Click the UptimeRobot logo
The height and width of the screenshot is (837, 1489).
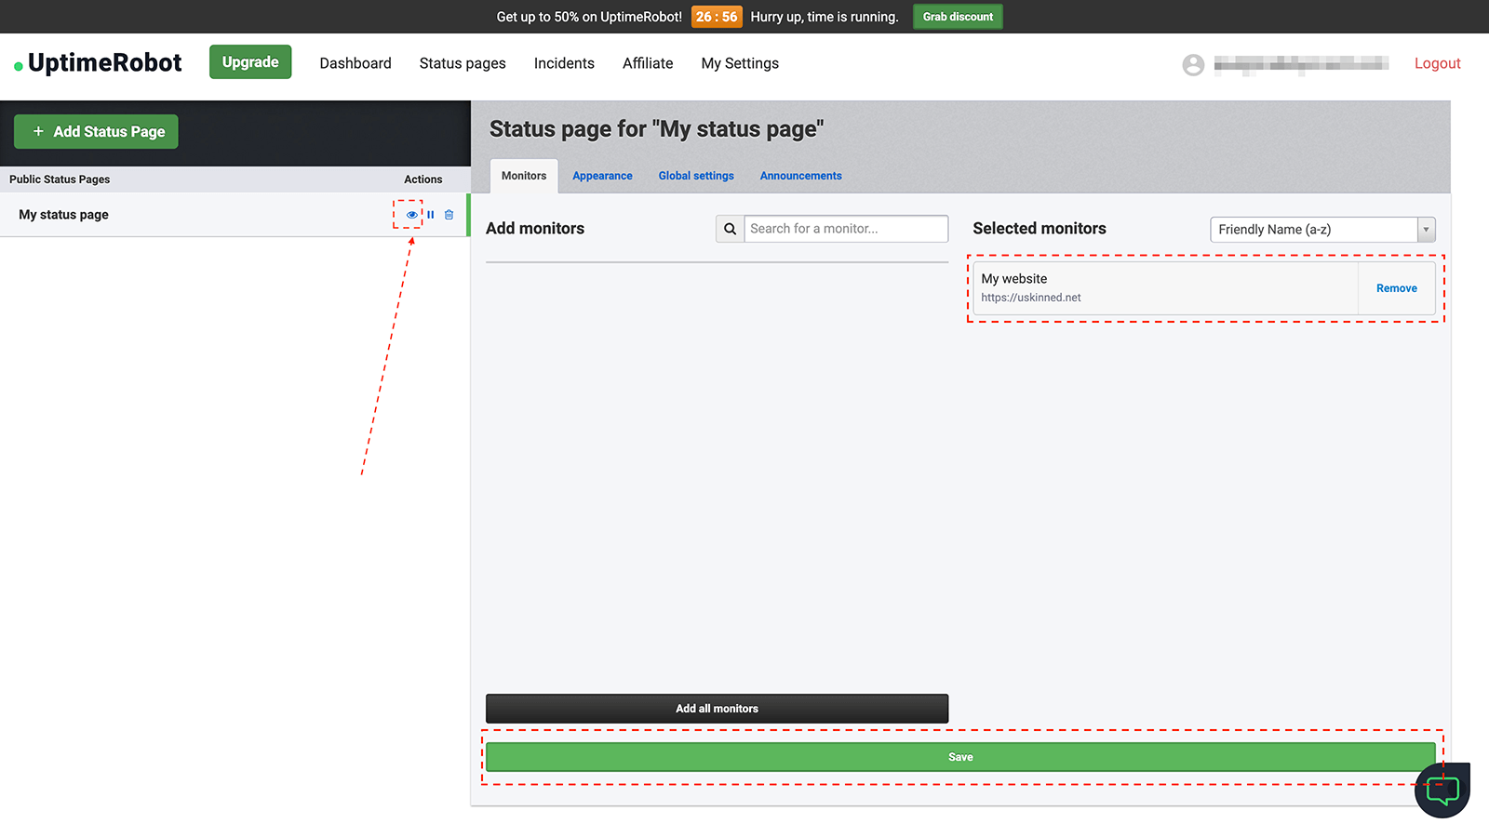[97, 62]
